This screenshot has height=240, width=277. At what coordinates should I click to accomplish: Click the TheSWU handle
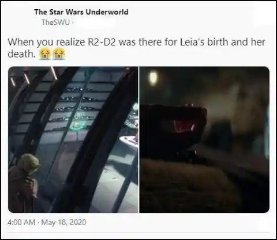(x=55, y=22)
